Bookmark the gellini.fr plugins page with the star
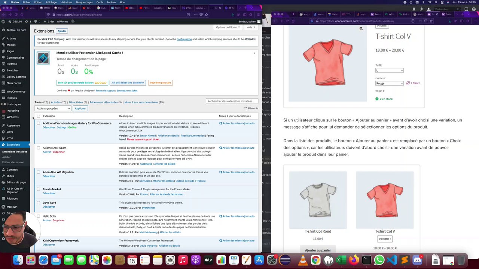Screen dimensions: 479x269 (207, 15)
